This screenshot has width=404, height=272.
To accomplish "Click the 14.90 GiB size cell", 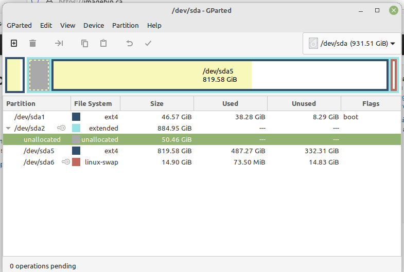I will click(x=177, y=162).
